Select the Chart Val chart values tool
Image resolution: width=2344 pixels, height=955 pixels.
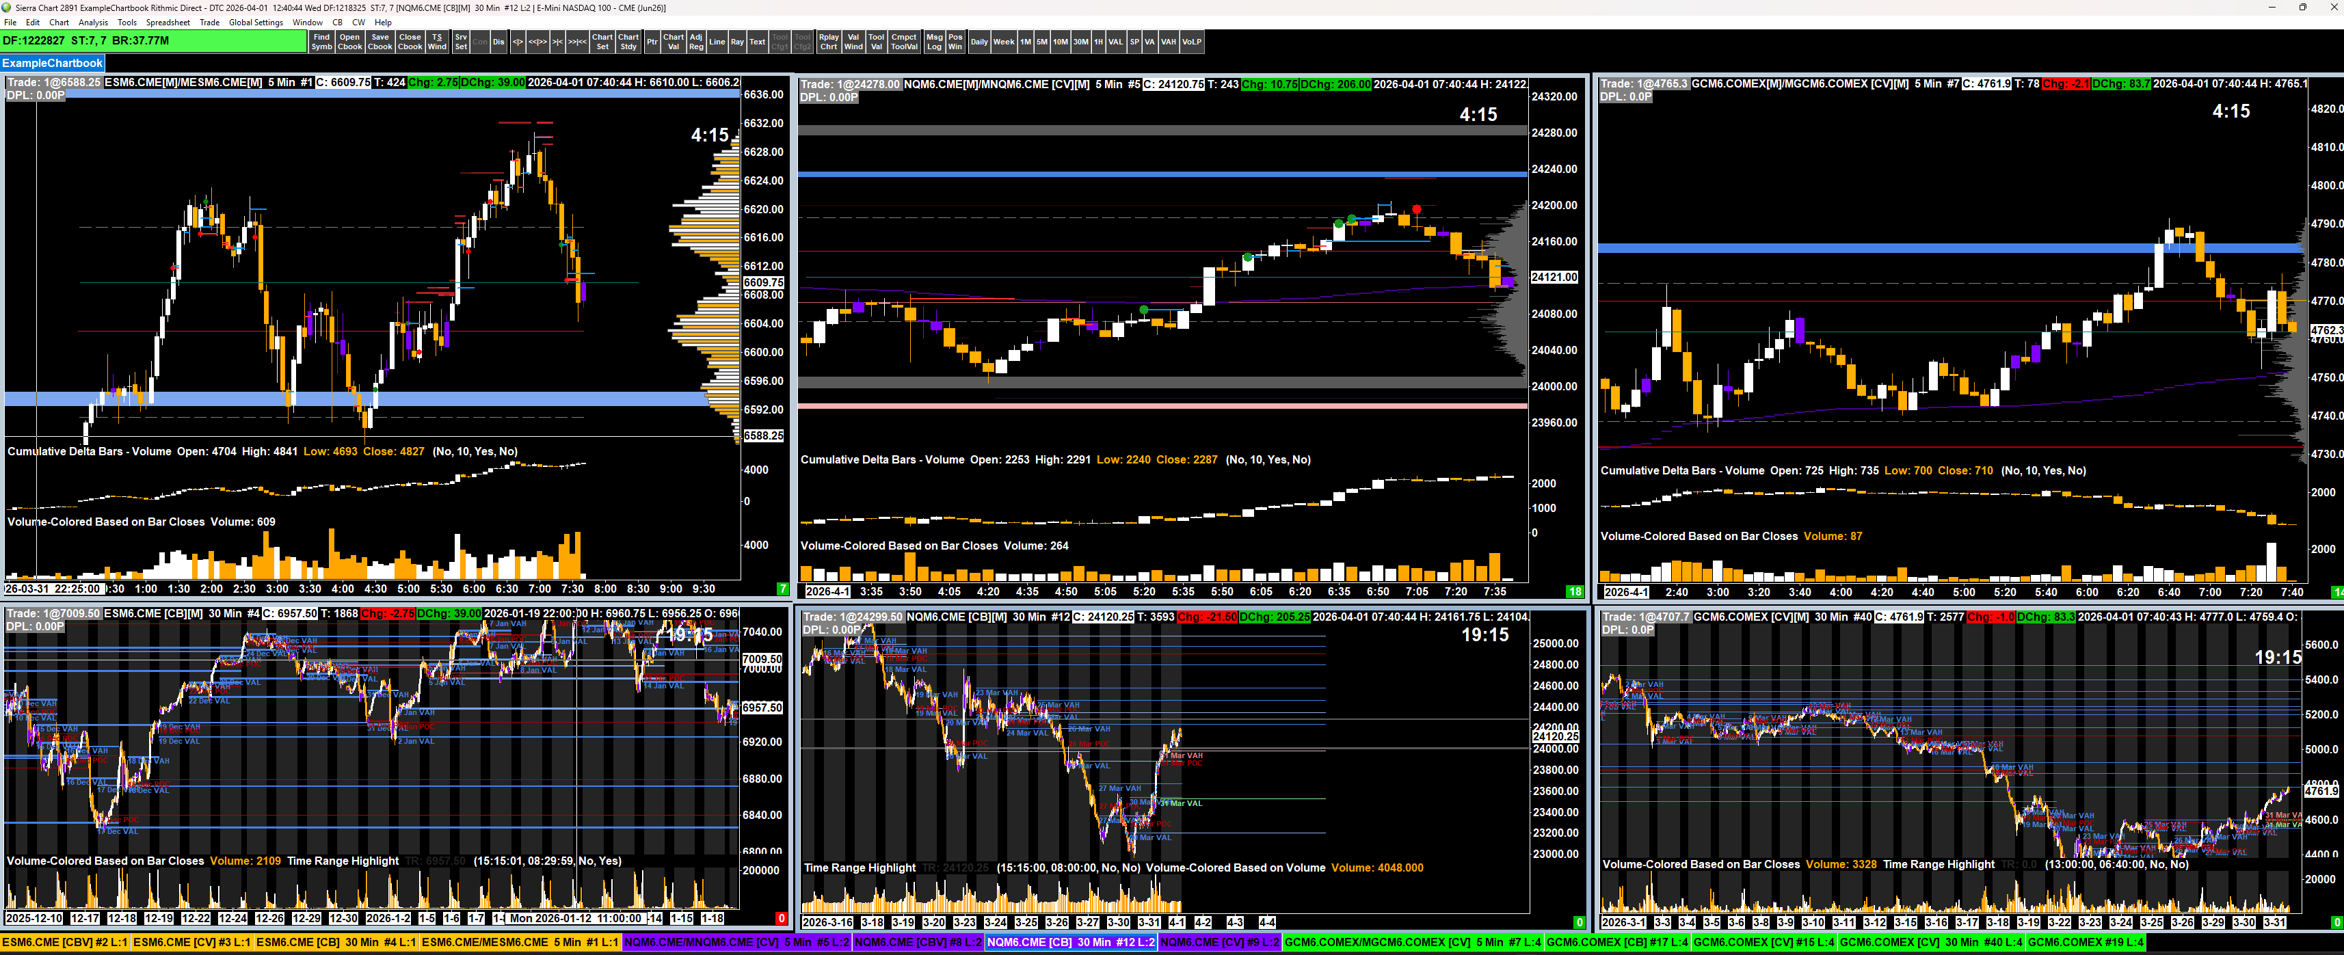point(674,42)
